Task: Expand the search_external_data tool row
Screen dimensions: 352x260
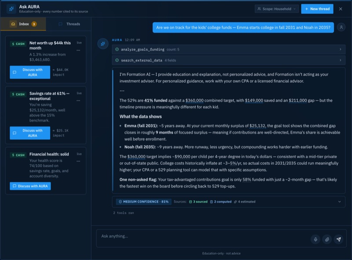Action: (228, 60)
